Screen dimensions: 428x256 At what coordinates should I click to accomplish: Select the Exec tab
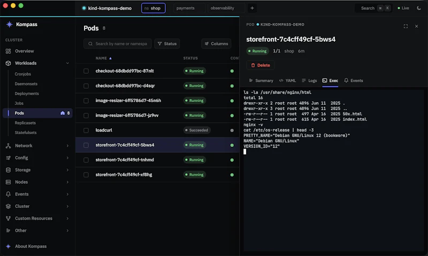point(330,80)
